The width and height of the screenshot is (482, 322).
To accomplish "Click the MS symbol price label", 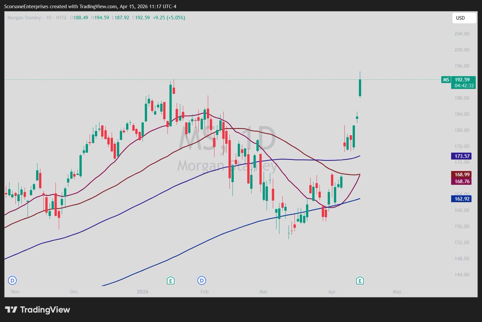I will pos(446,79).
